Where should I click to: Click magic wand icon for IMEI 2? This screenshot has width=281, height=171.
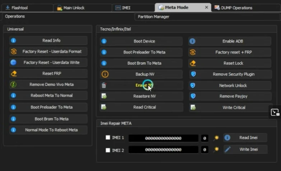[x=216, y=150]
